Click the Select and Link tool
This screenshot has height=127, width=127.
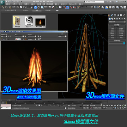click(3, 7)
